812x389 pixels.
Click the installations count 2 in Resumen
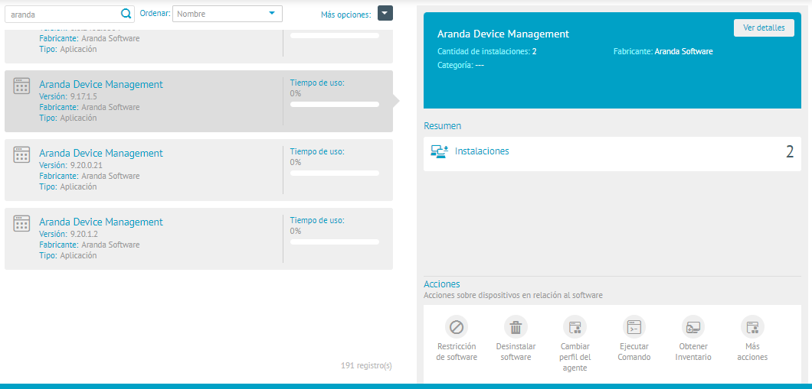pos(789,152)
